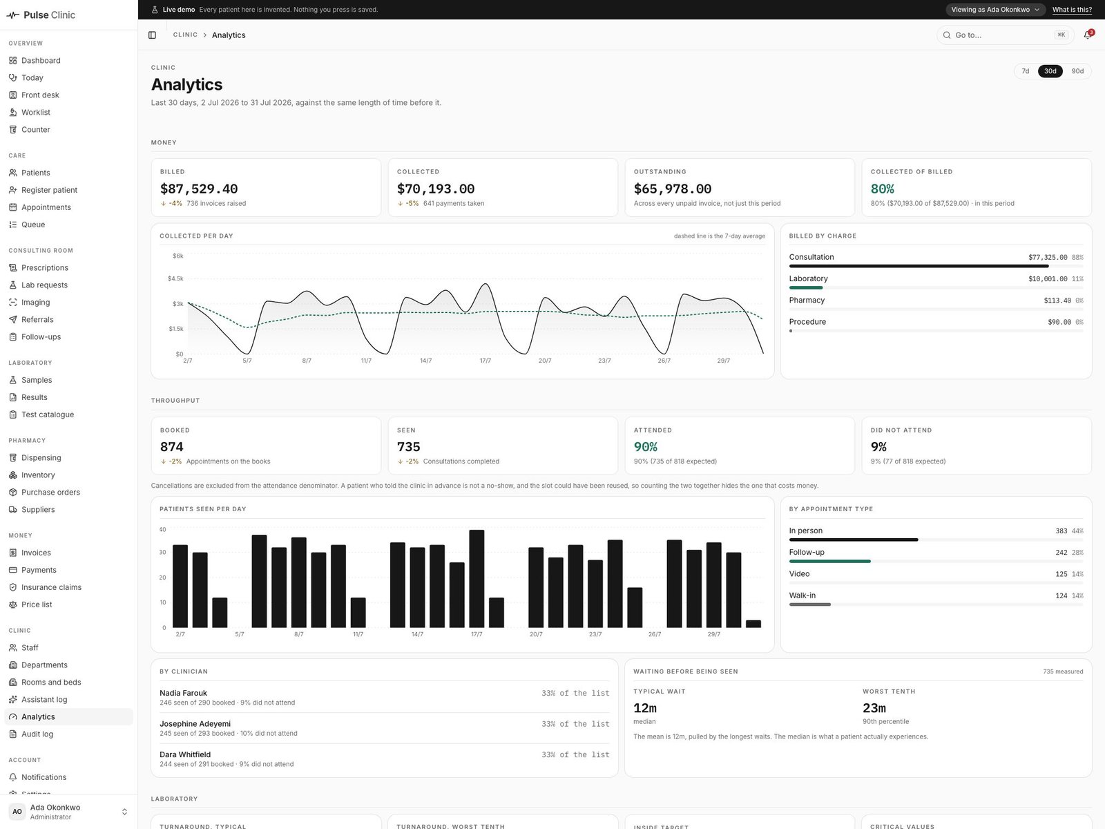Screen dimensions: 1105x829
Task: Click the Walk-in appointment type row
Action: tap(936, 598)
